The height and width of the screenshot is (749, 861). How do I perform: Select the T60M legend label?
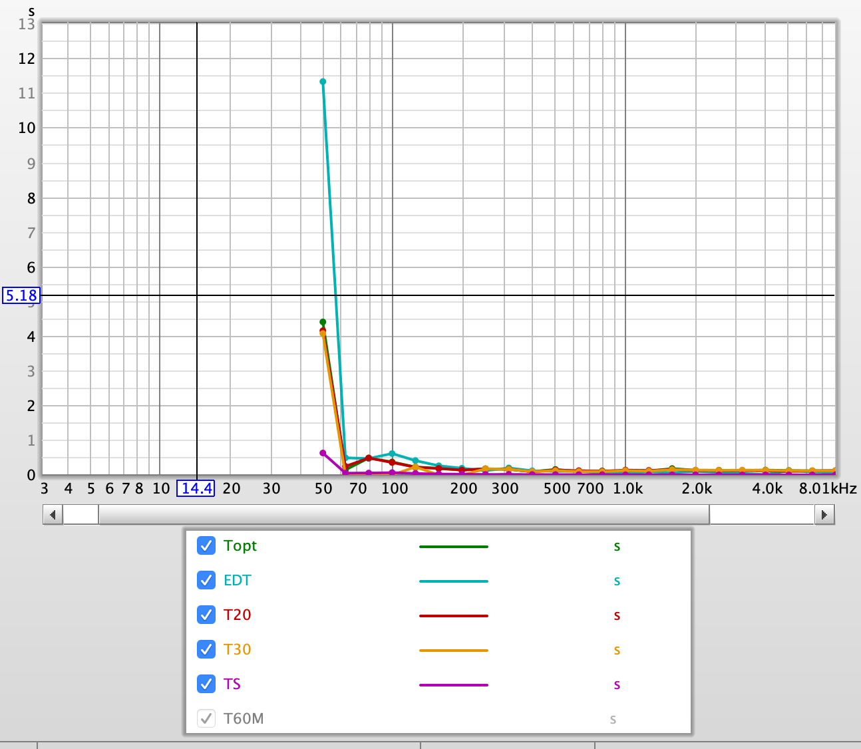tap(244, 718)
